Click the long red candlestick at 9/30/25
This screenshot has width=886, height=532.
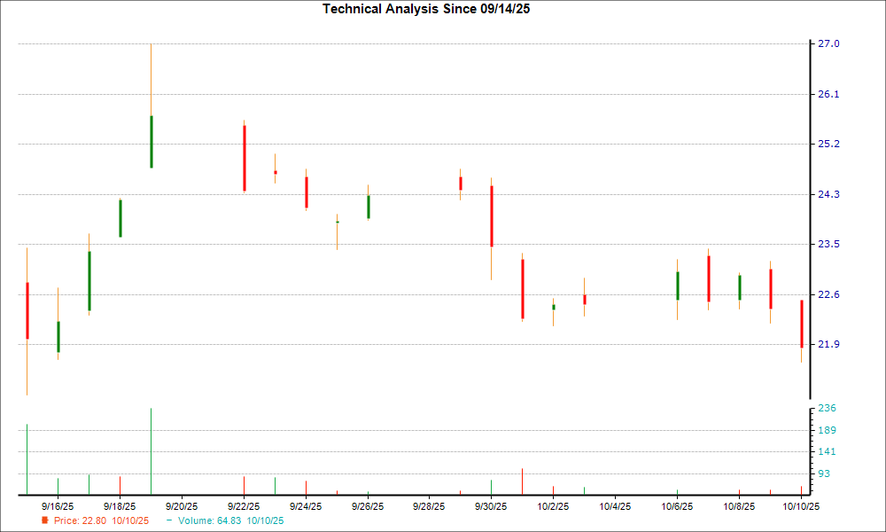(492, 215)
